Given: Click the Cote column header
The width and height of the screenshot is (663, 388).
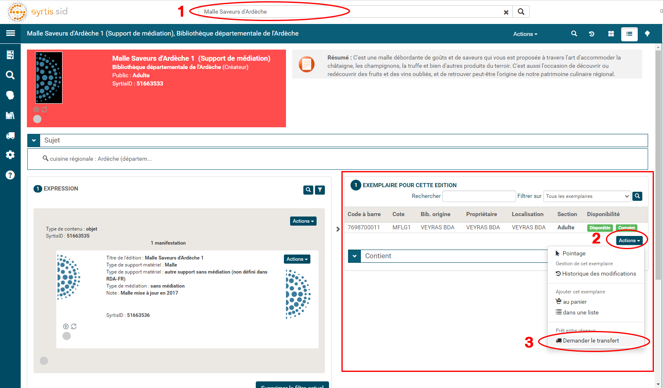Looking at the screenshot, I should [399, 214].
